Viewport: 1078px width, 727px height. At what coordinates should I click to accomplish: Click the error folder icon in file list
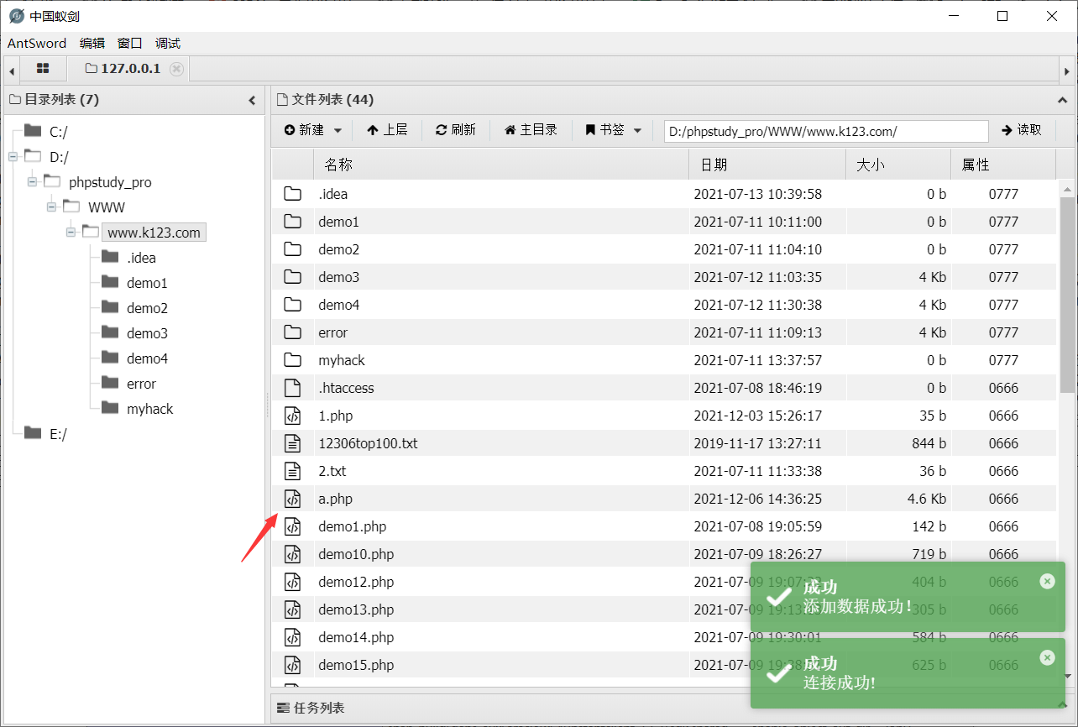click(x=292, y=332)
